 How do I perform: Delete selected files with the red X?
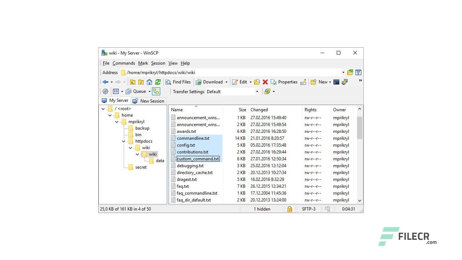[265, 82]
